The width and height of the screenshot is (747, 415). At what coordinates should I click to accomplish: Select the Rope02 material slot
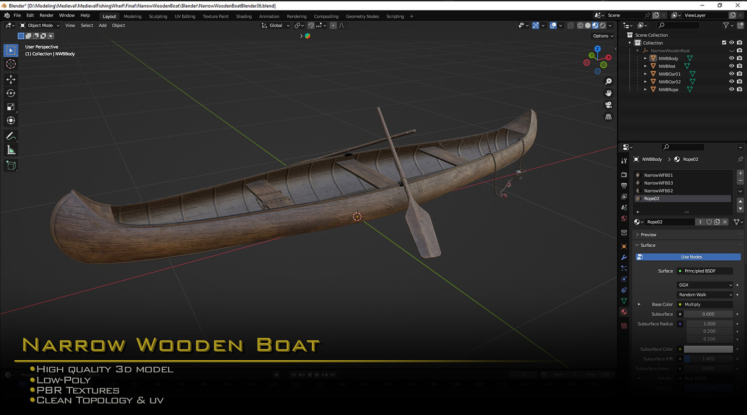coord(683,199)
